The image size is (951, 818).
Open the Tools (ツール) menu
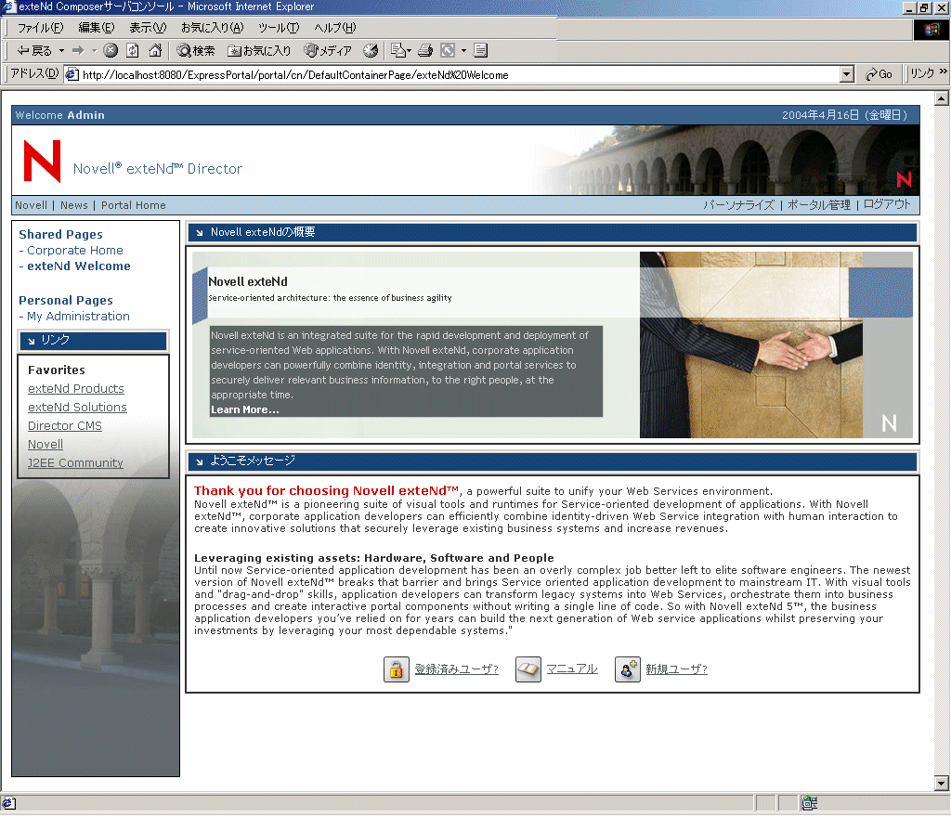279,28
